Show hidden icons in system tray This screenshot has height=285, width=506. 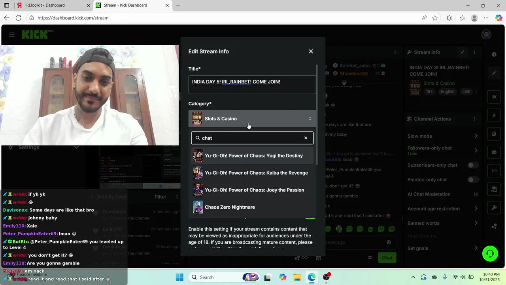pos(413,277)
